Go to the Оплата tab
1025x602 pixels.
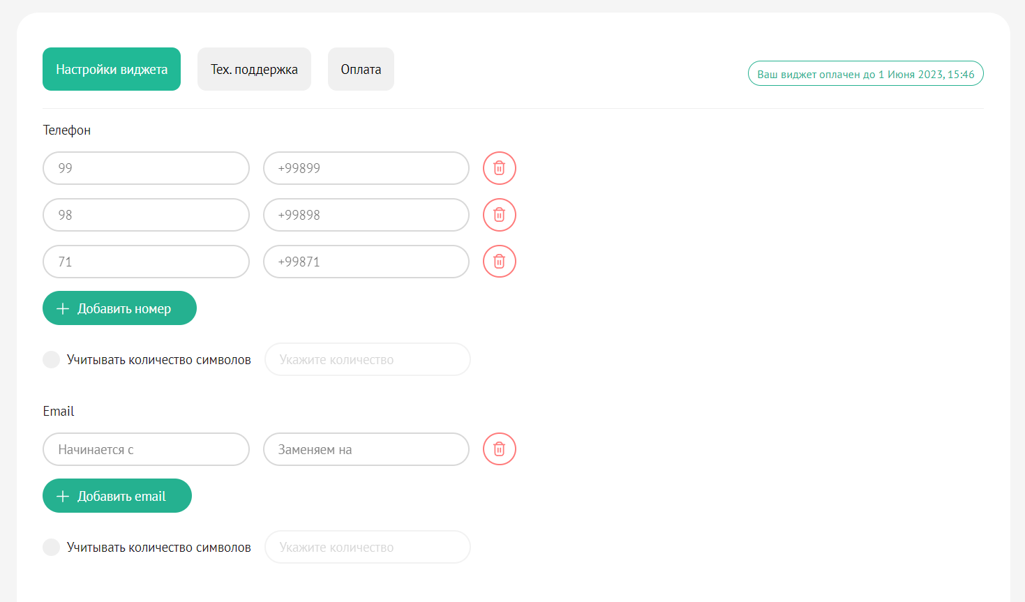tap(361, 69)
